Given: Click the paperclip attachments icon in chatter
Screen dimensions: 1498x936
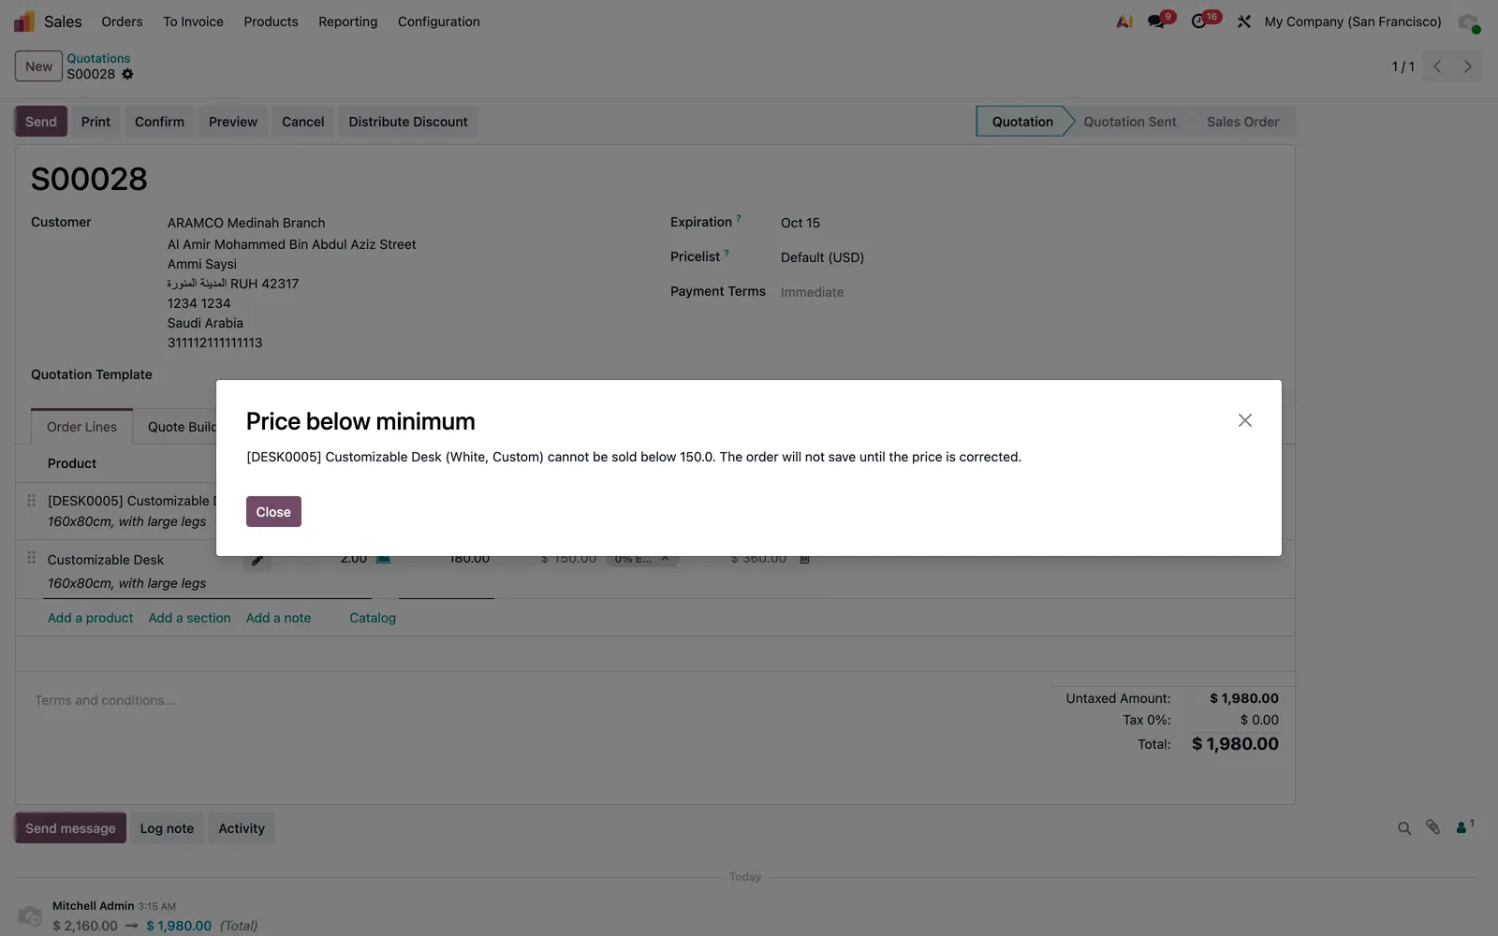Looking at the screenshot, I should pyautogui.click(x=1432, y=827).
